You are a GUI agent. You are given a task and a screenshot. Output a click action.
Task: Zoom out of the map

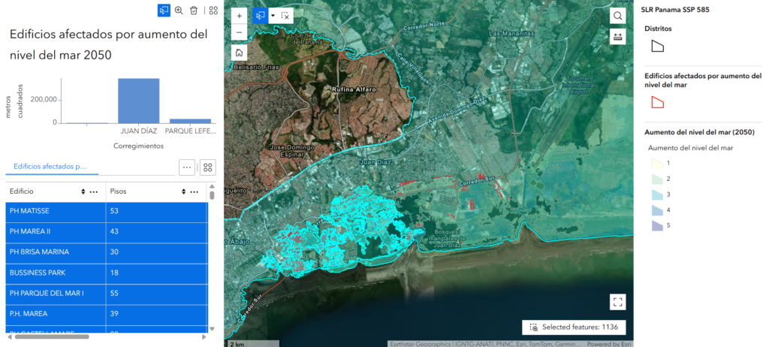(239, 32)
